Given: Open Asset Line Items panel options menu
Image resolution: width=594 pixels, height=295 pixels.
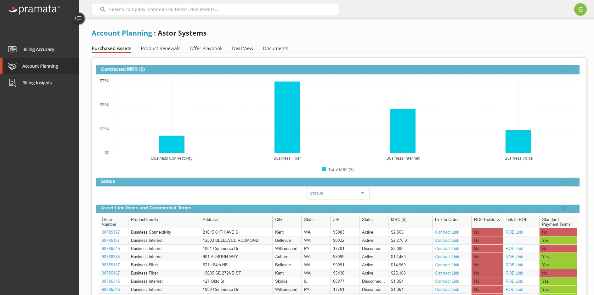Looking at the screenshot, I should pyautogui.click(x=573, y=209).
